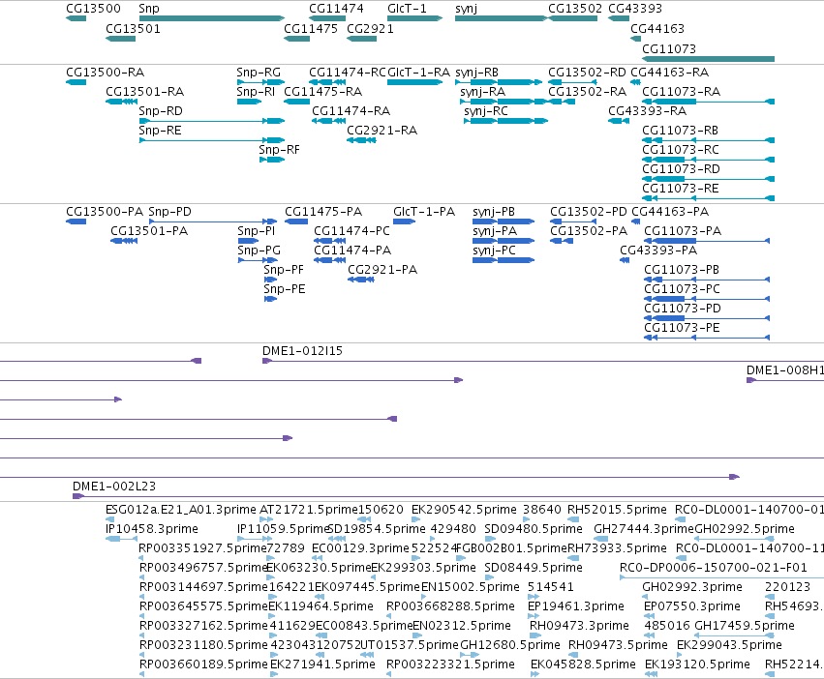
Task: Select protein CG13500-PA
Action: 76,221
